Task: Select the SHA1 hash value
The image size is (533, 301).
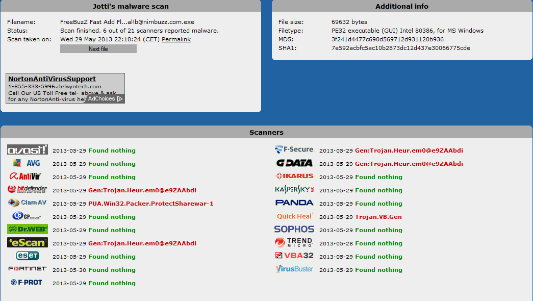Action: tap(401, 48)
